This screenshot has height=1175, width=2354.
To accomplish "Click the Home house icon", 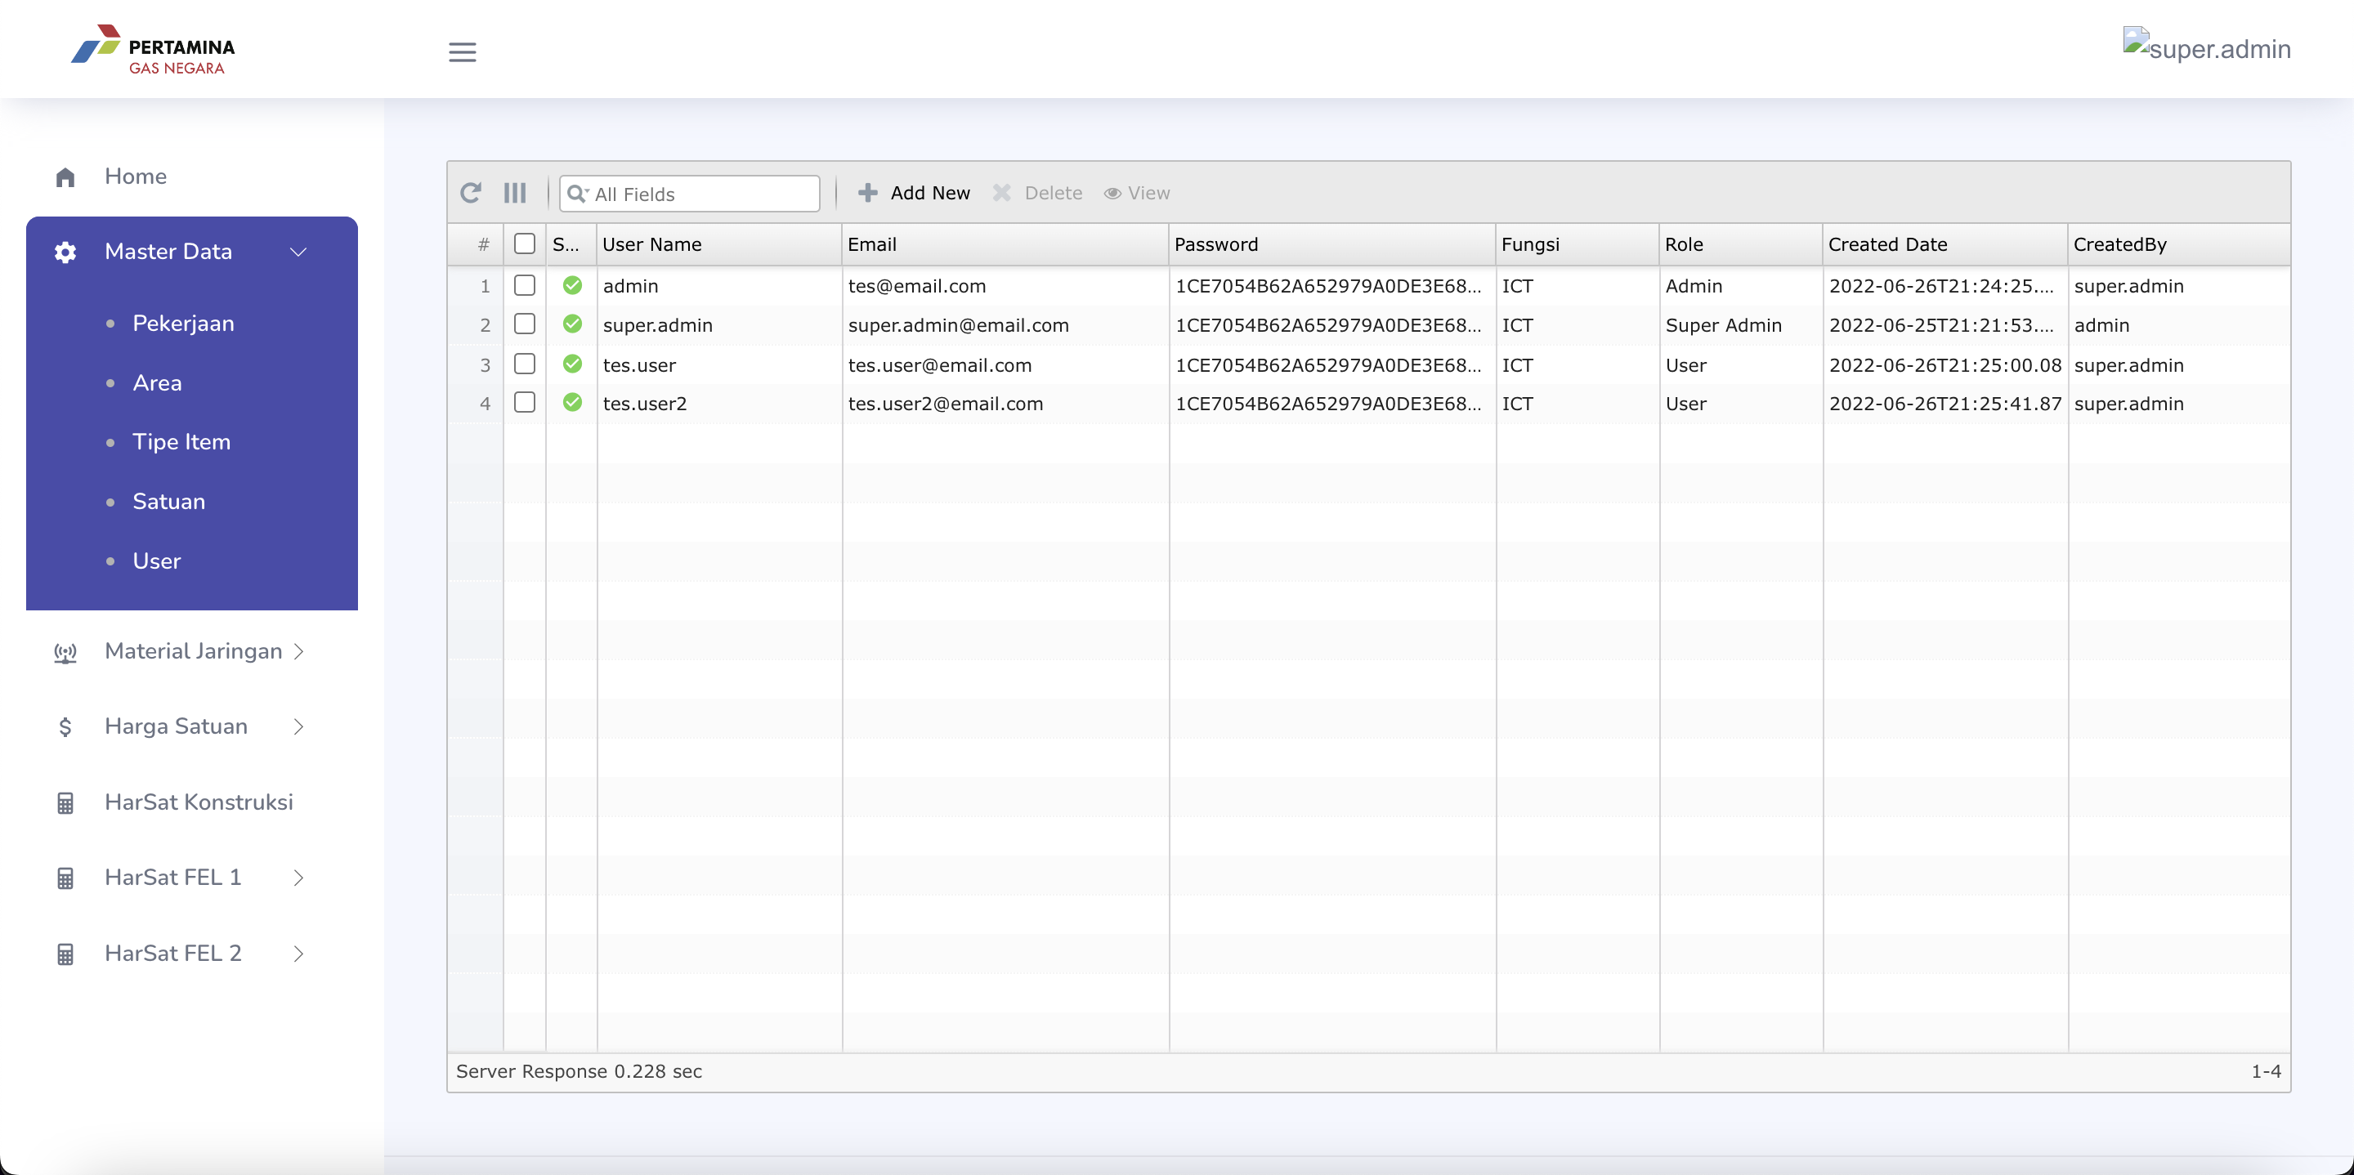I will tap(65, 177).
